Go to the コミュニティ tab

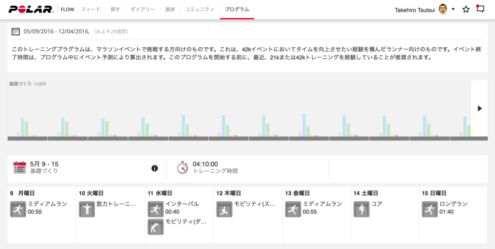pos(199,9)
